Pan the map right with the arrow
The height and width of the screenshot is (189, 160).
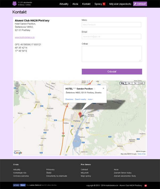pyautogui.click(x=18, y=85)
